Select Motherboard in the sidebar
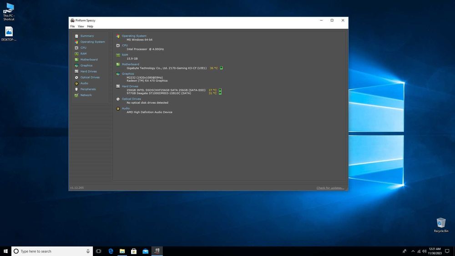Image resolution: width=455 pixels, height=256 pixels. point(89,60)
